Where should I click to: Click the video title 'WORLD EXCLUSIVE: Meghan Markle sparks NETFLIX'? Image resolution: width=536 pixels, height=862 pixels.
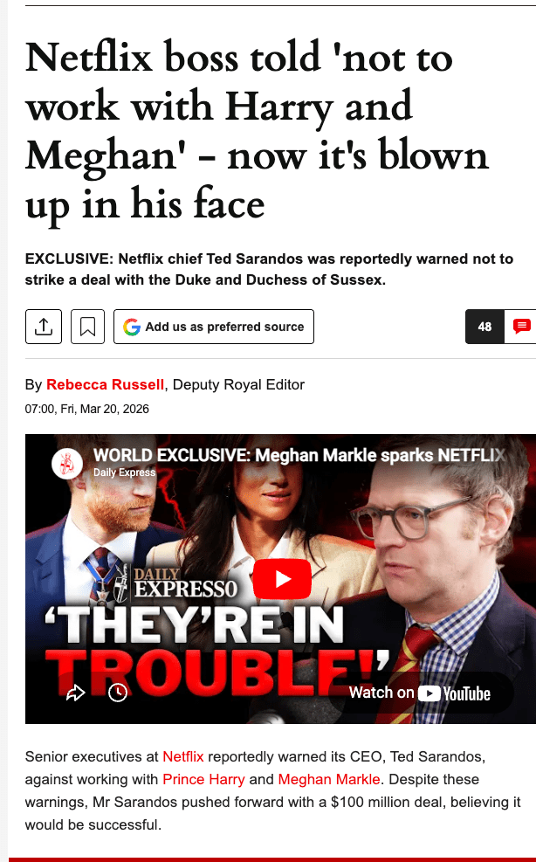[x=299, y=455]
